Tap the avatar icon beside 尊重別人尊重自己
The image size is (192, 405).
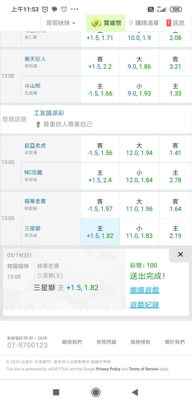[38, 125]
